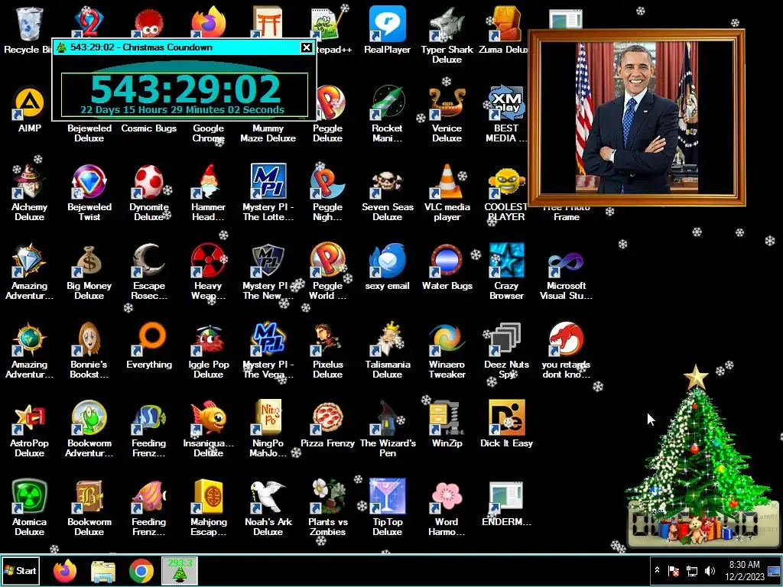783x587 pixels.
Task: Select the Mahjong Escape shortcut
Action: (208, 508)
